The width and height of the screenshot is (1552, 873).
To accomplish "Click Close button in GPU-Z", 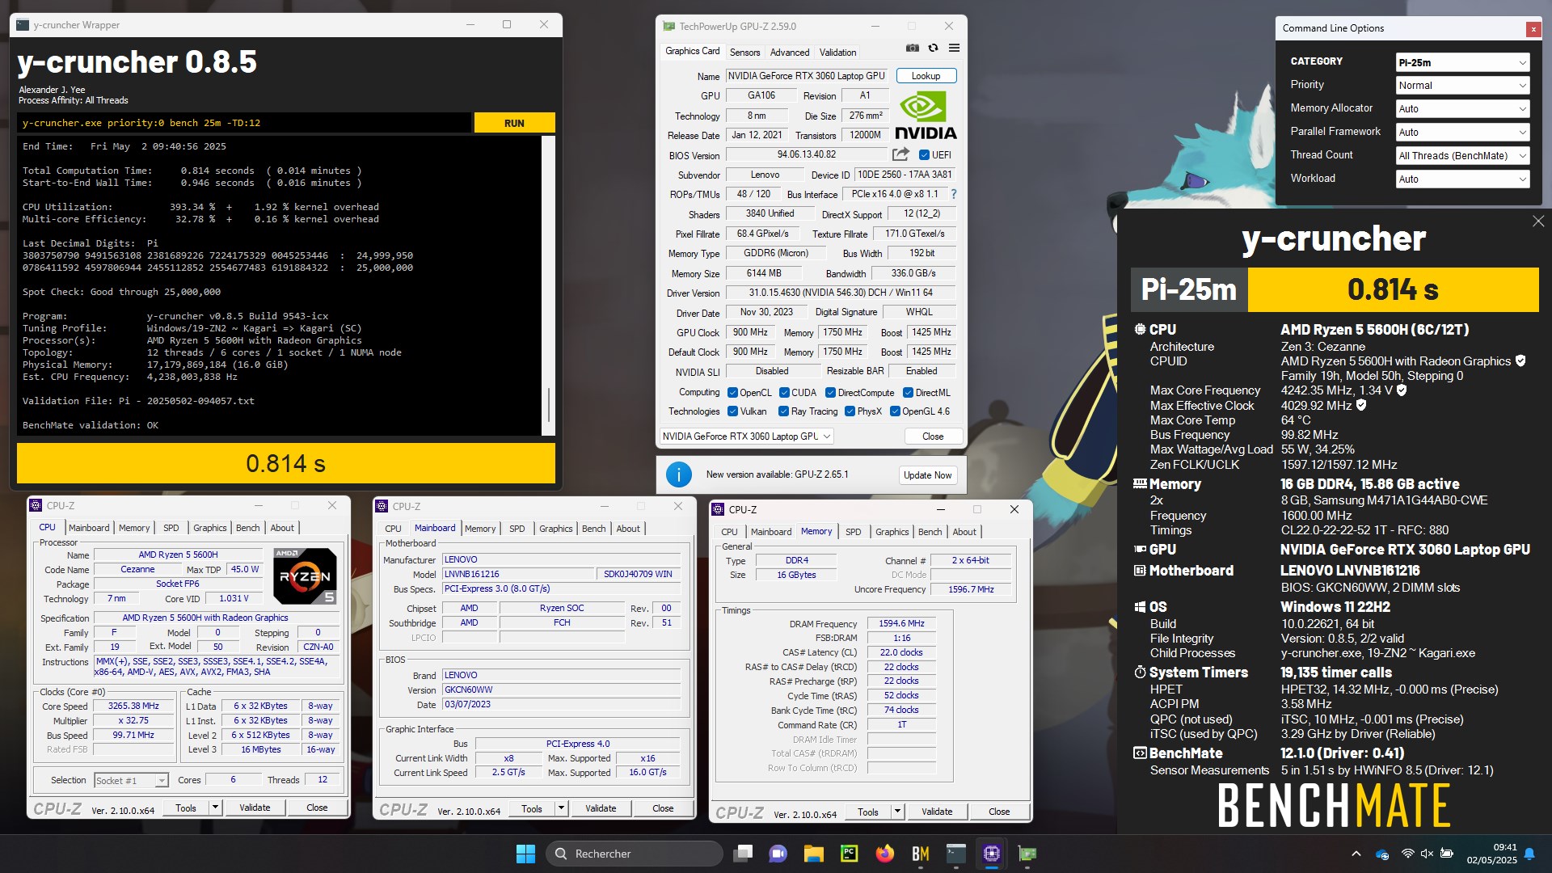I will click(932, 436).
